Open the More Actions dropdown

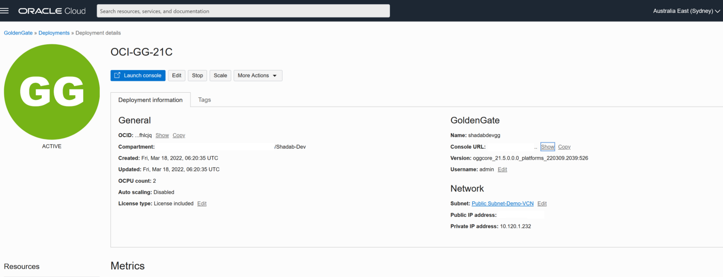(x=258, y=76)
